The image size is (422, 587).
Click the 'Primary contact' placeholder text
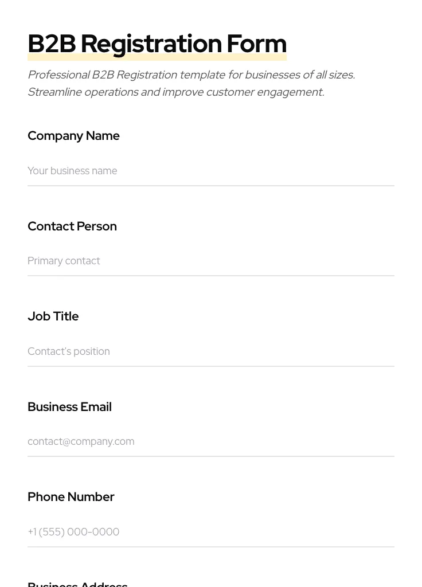coord(64,261)
